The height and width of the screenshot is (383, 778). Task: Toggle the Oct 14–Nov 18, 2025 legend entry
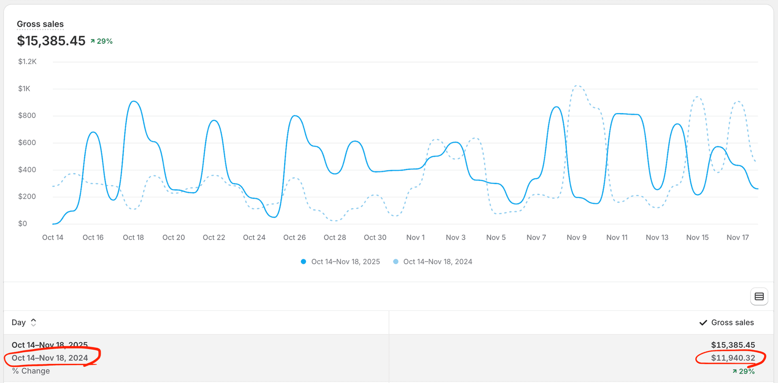click(x=345, y=261)
